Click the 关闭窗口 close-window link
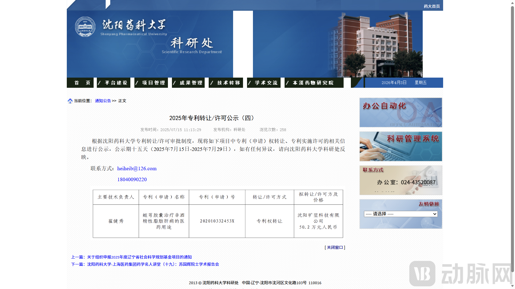 point(335,247)
